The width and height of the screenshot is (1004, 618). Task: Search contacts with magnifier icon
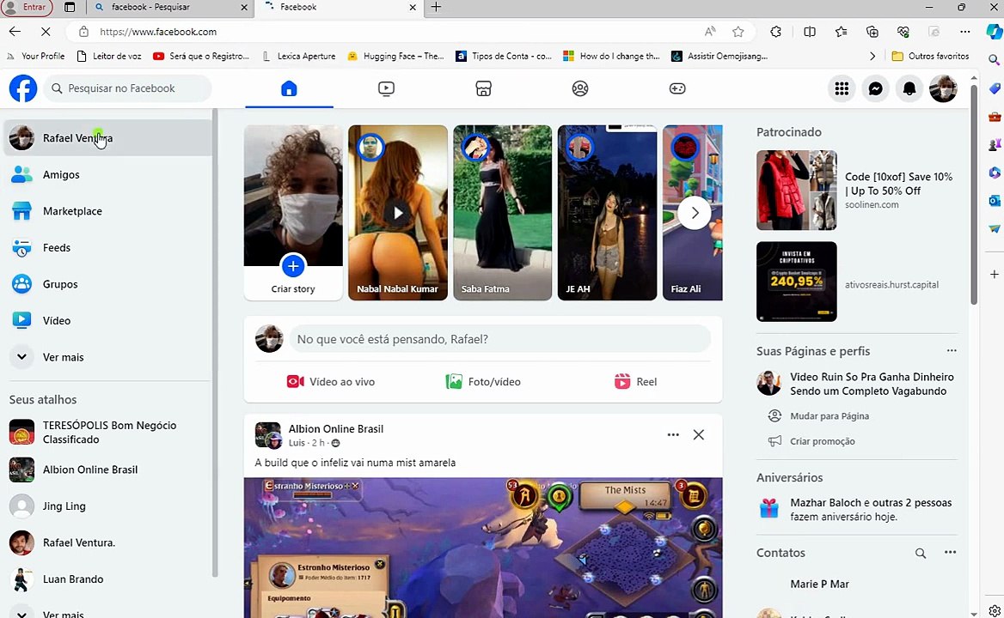tap(920, 553)
